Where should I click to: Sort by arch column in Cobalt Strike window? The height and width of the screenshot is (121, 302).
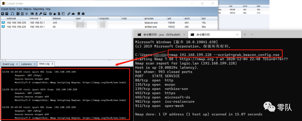[x=192, y=18]
